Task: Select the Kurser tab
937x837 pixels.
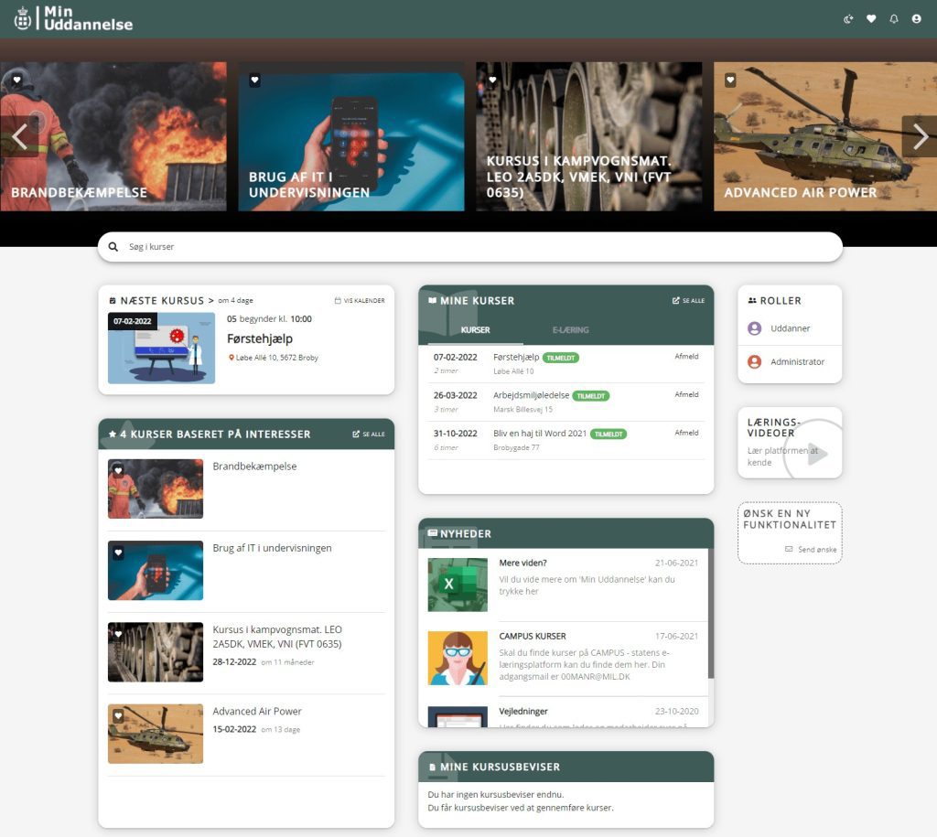Action: [475, 330]
